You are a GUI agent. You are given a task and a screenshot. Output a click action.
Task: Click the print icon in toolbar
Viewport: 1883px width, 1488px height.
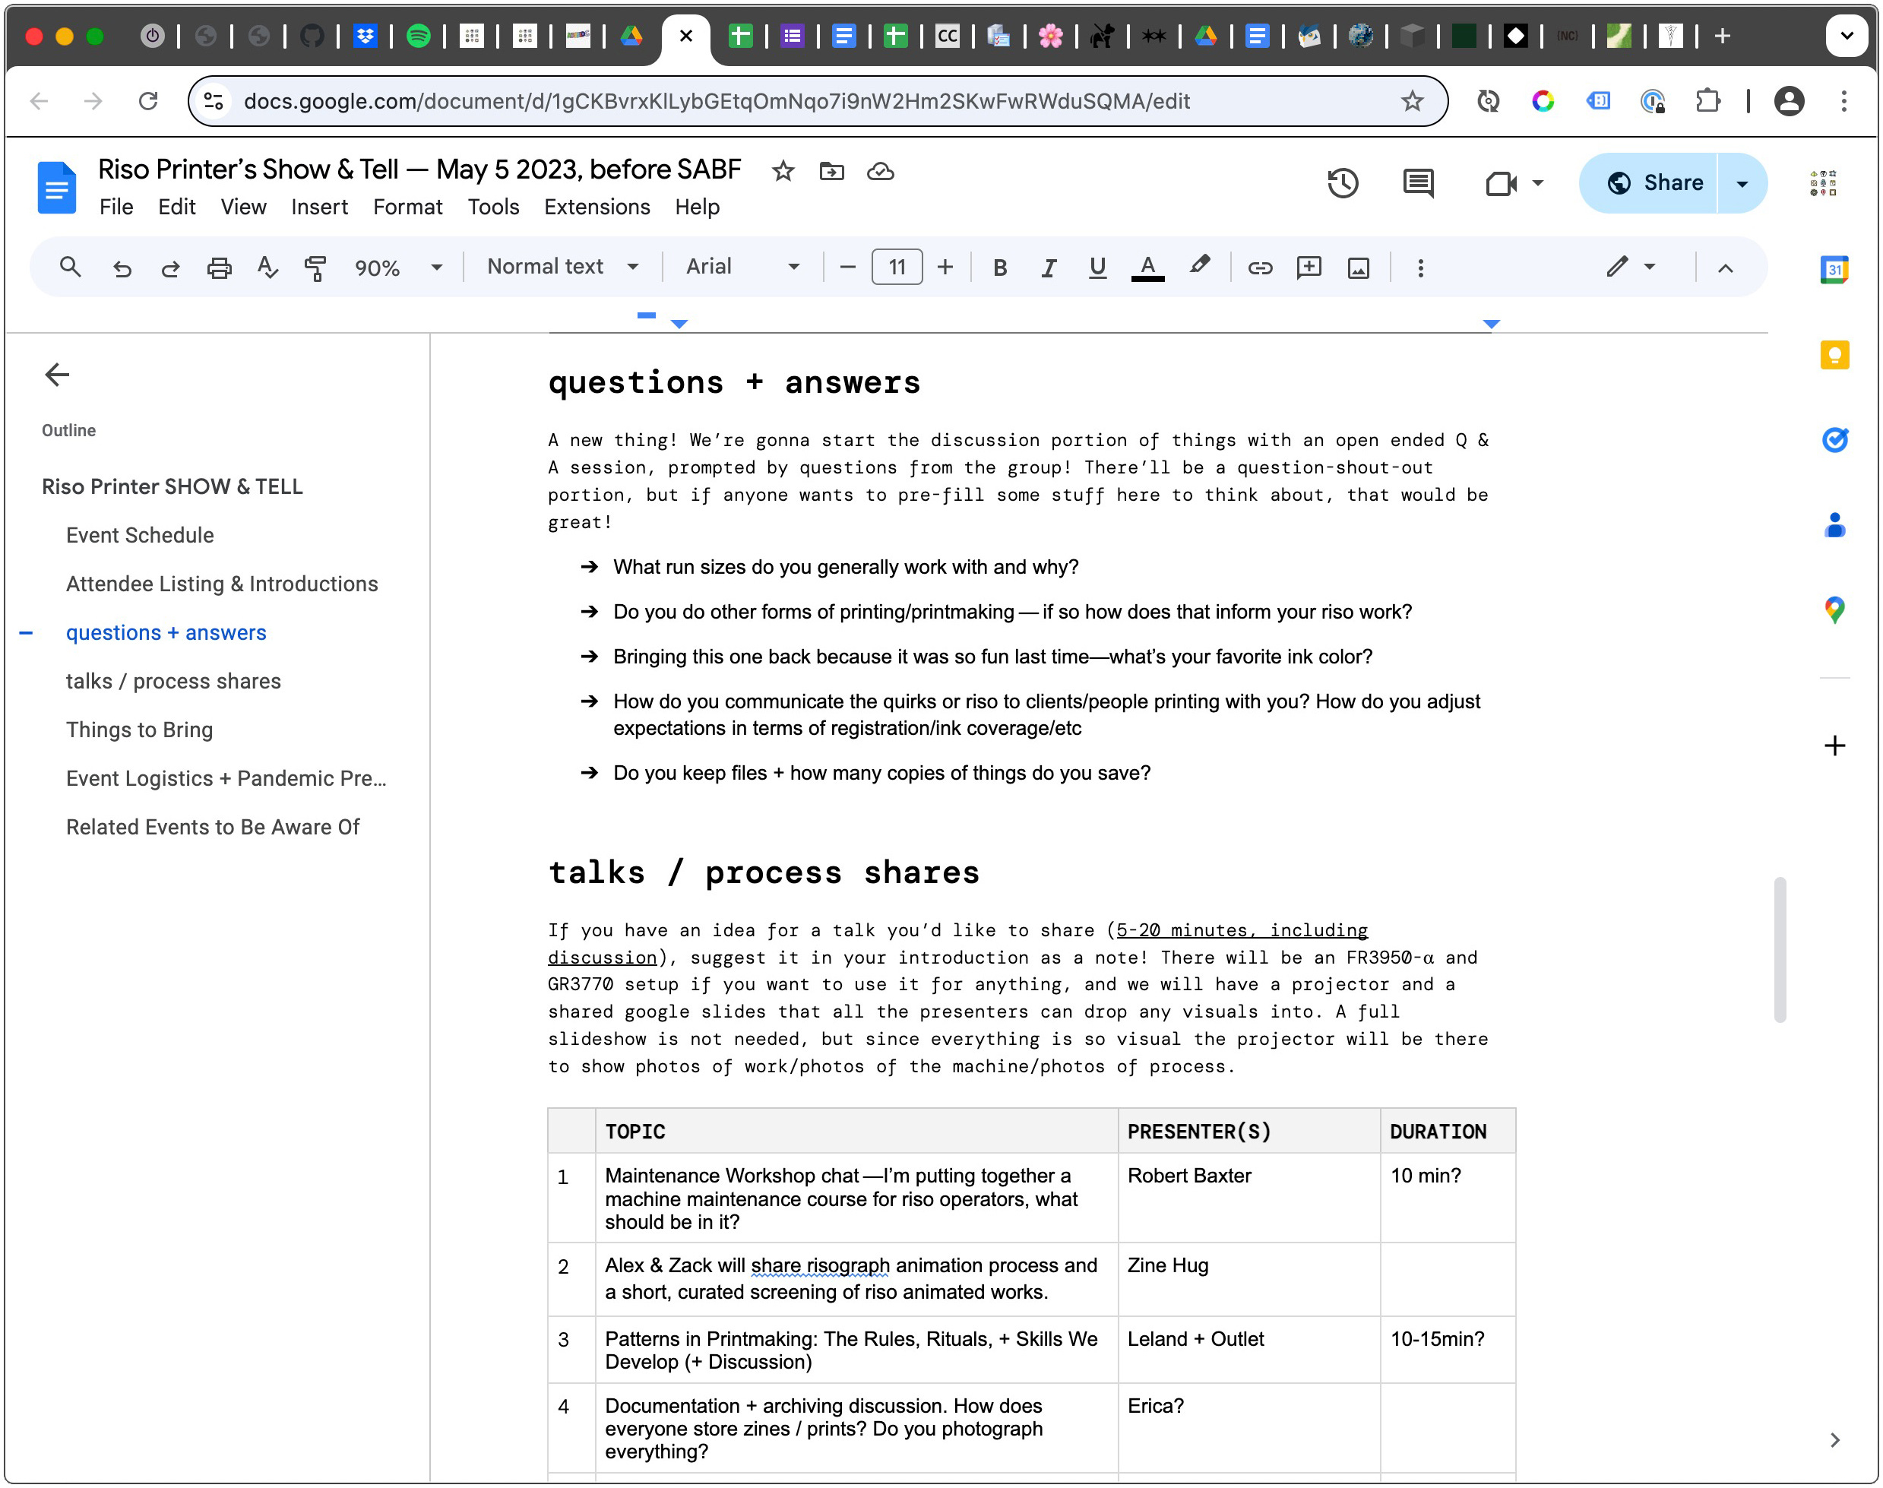tap(219, 268)
